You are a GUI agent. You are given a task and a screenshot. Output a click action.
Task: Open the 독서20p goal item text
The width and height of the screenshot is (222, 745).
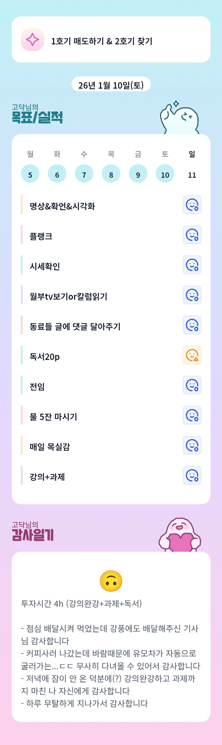(x=45, y=357)
